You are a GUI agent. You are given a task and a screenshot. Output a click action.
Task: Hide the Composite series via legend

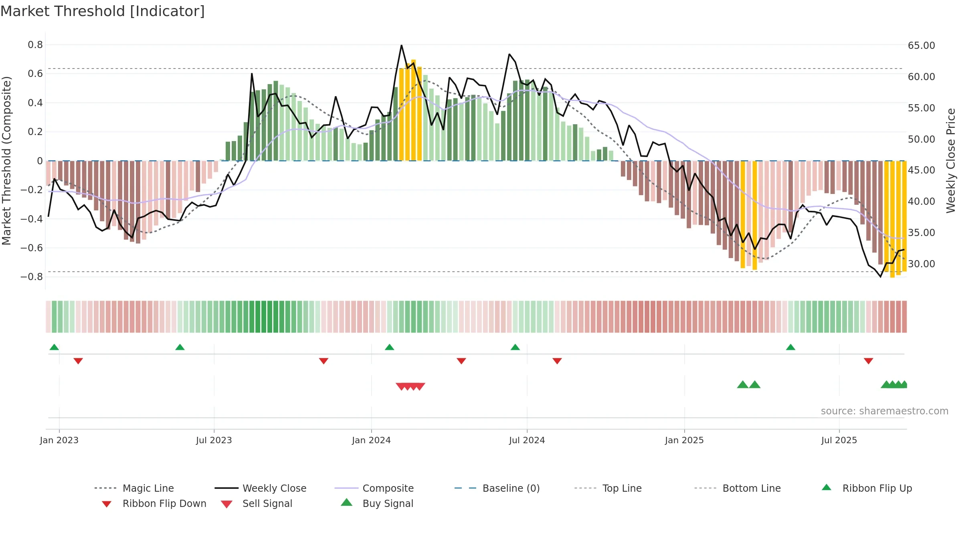click(374, 488)
